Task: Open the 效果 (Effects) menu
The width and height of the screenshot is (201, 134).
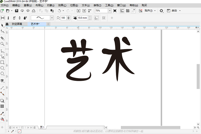Action: [62, 5]
